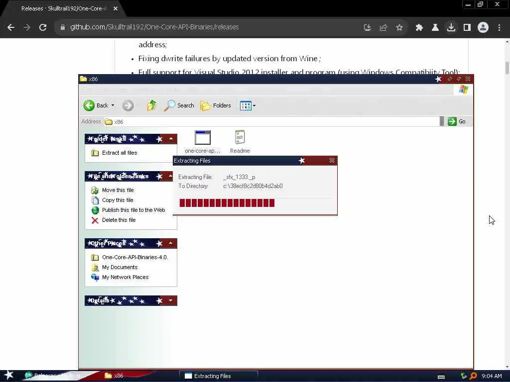Screen dimensions: 510x382
Task: Click Extract all files link
Action: pos(120,153)
